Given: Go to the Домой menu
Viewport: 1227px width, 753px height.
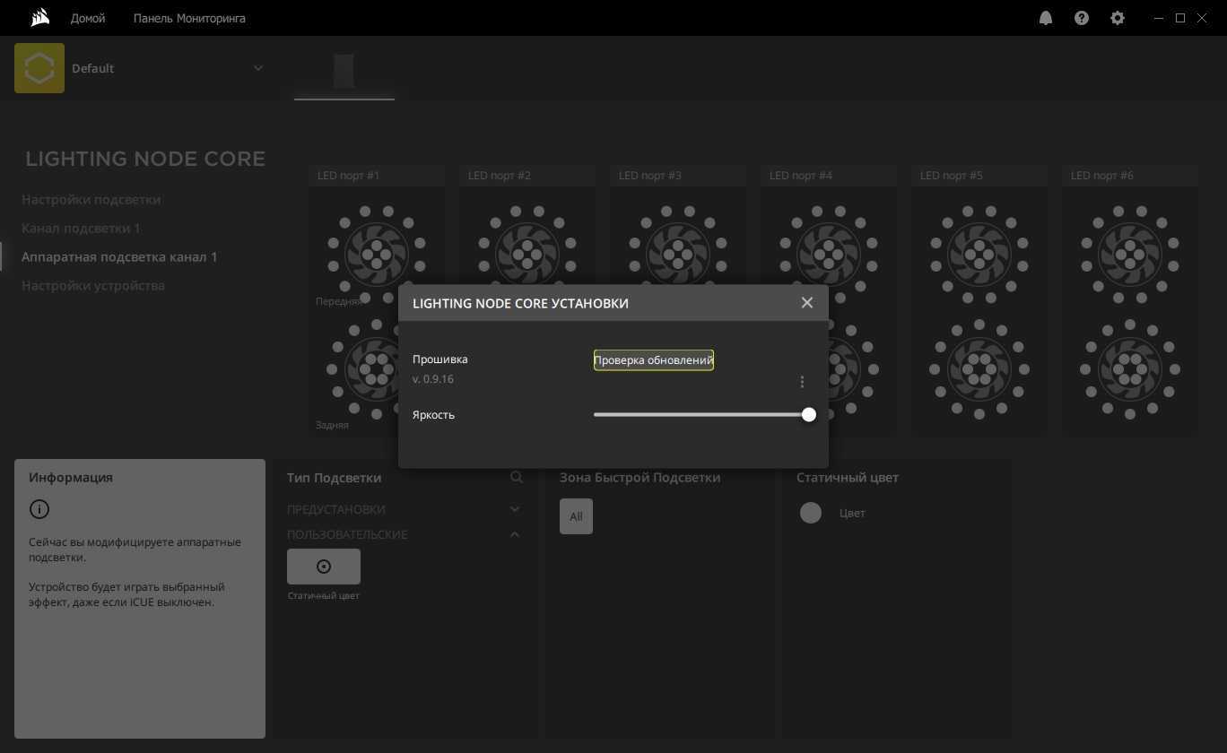Looking at the screenshot, I should 88,18.
